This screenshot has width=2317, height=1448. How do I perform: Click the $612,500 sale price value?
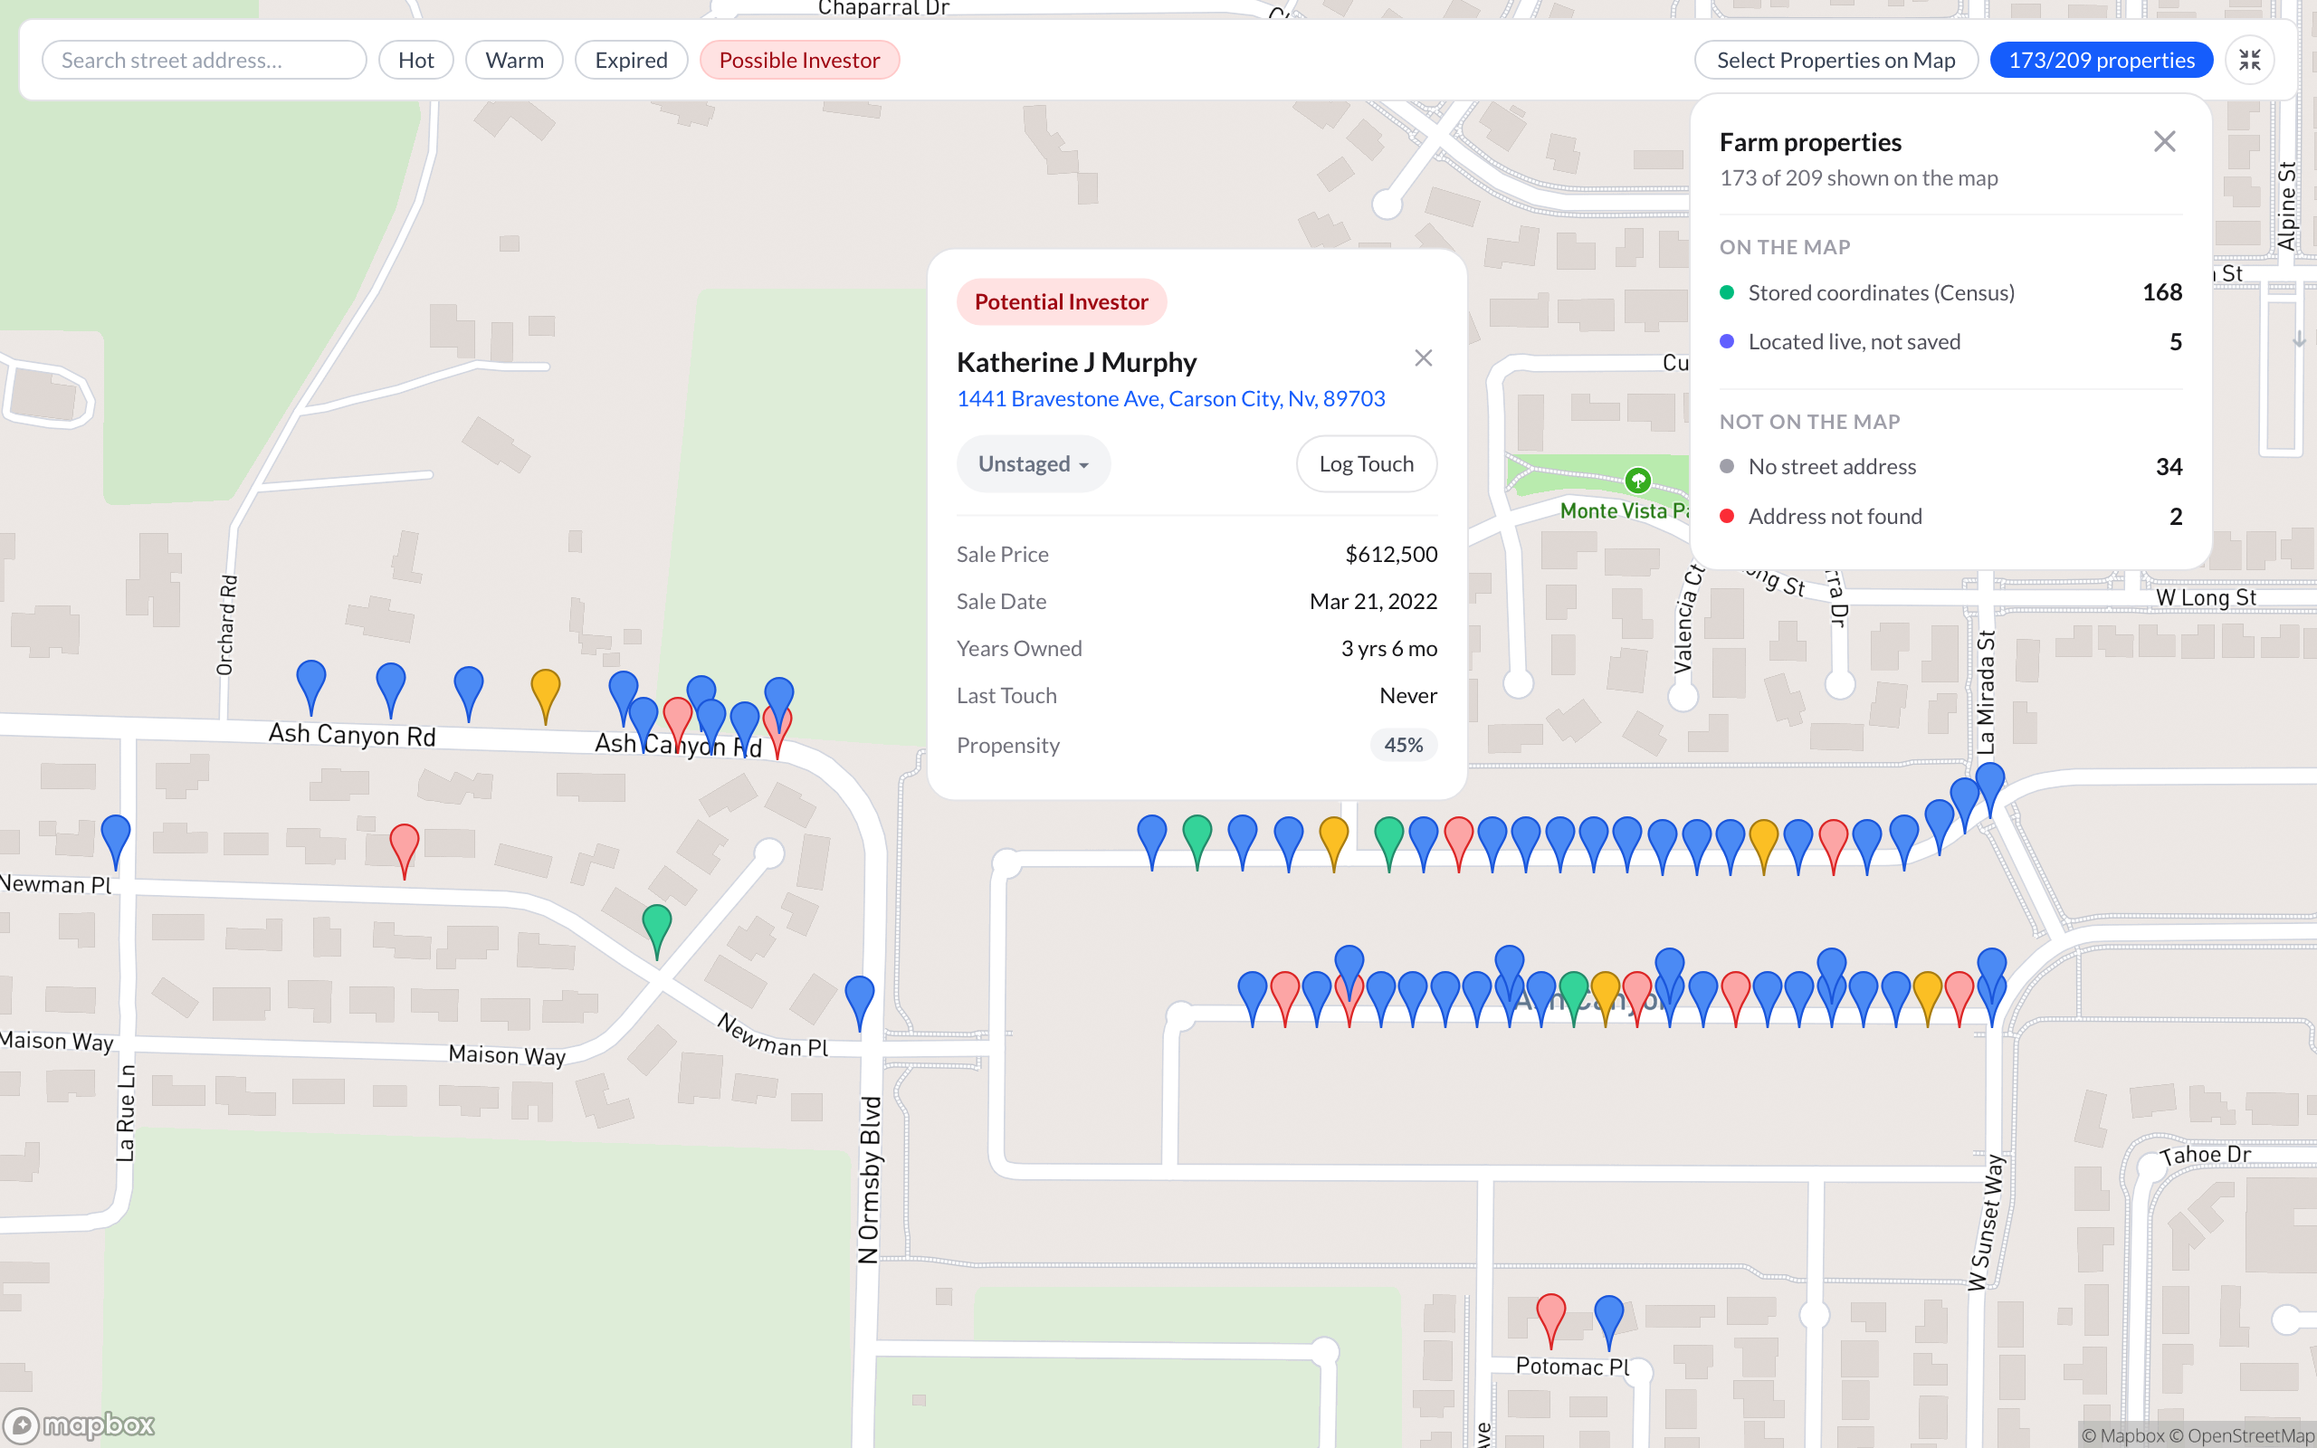point(1391,555)
